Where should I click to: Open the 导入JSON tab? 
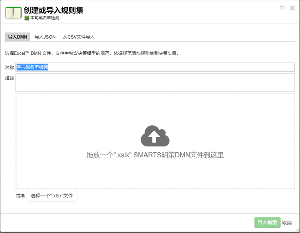pyautogui.click(x=45, y=37)
